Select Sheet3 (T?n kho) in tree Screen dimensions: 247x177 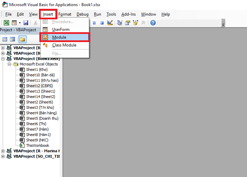click(x=40, y=107)
